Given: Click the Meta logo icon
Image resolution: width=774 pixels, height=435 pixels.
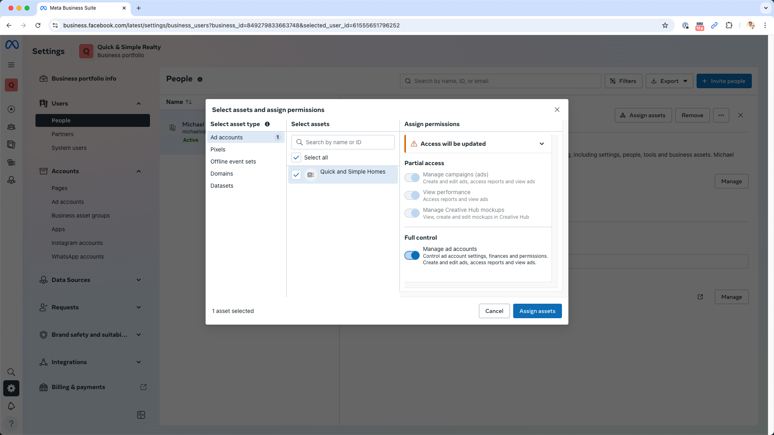Looking at the screenshot, I should (12, 45).
